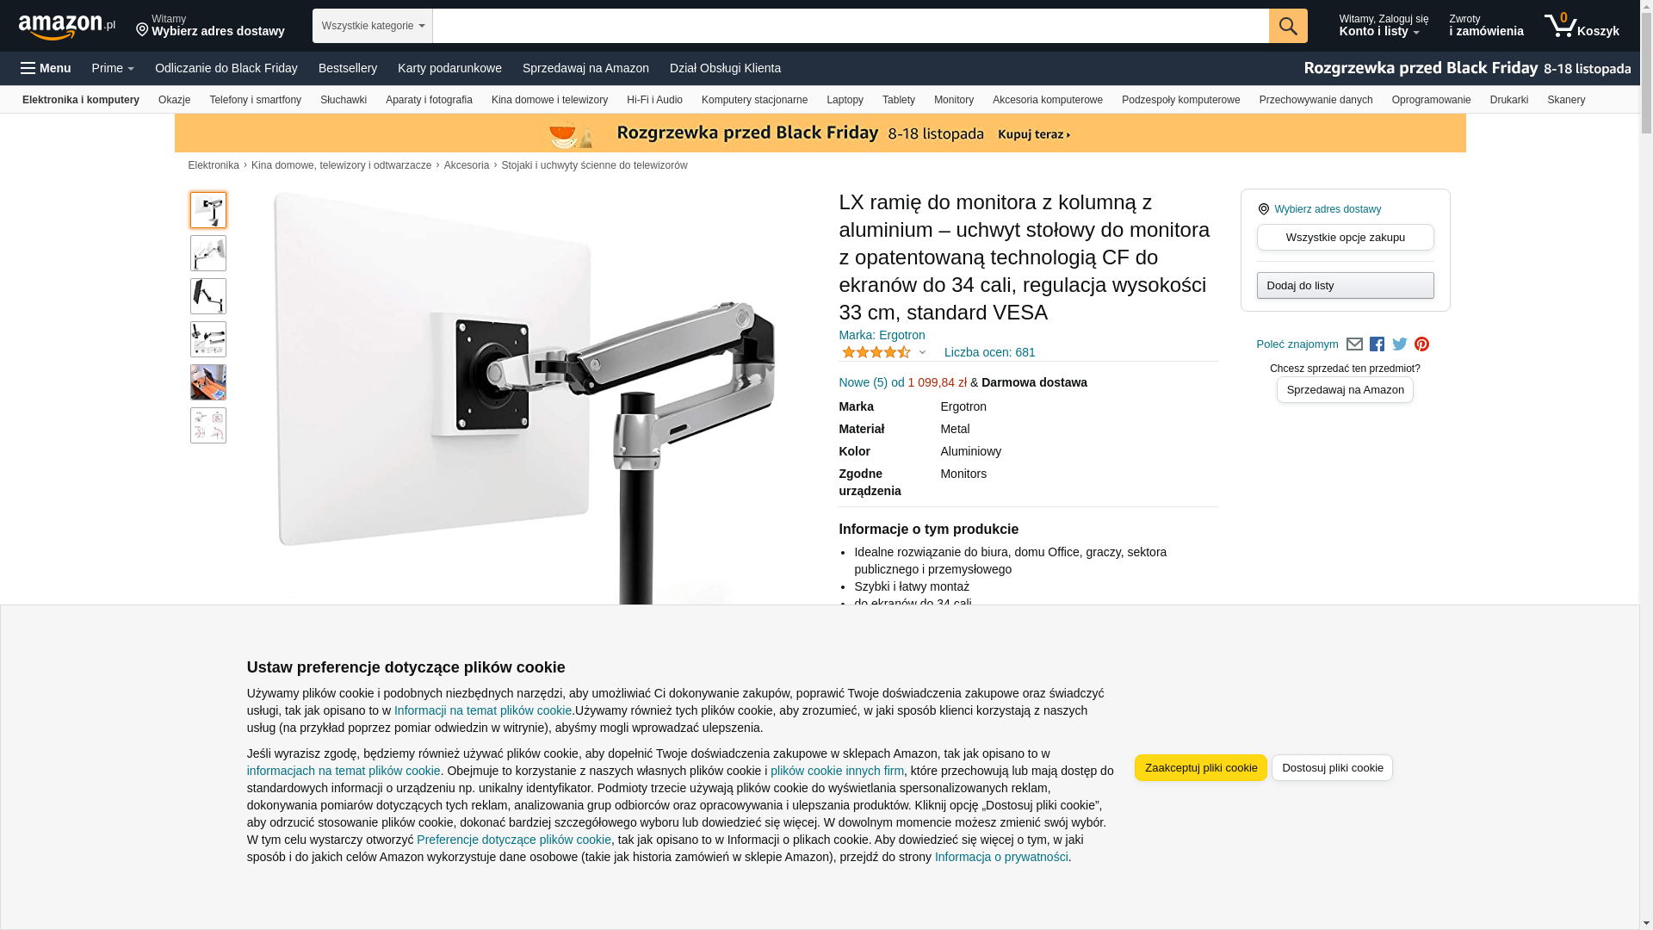Image resolution: width=1653 pixels, height=930 pixels.
Task: Select the second product thumbnail image
Action: pos(208,253)
